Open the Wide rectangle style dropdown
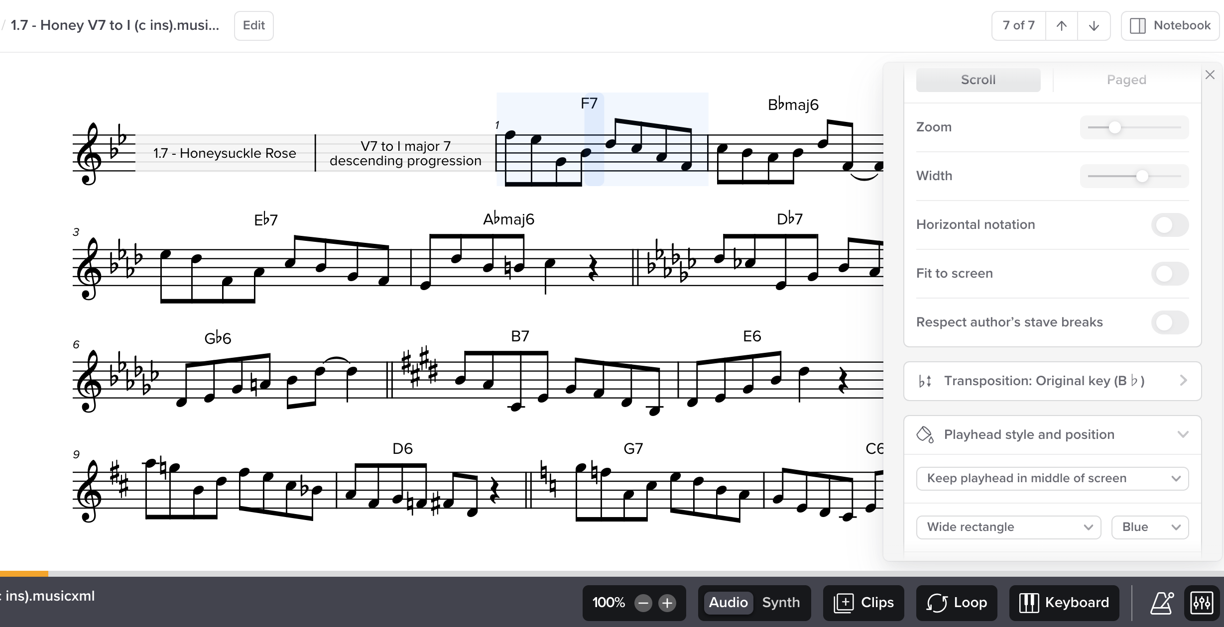This screenshot has height=627, width=1224. click(1008, 527)
